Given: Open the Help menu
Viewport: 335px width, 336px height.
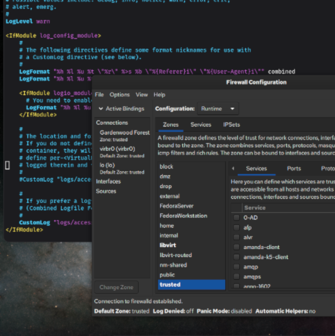Looking at the screenshot, I should click(x=159, y=94).
